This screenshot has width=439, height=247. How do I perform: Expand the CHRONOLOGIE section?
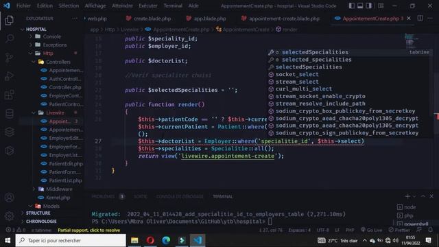click(41, 221)
